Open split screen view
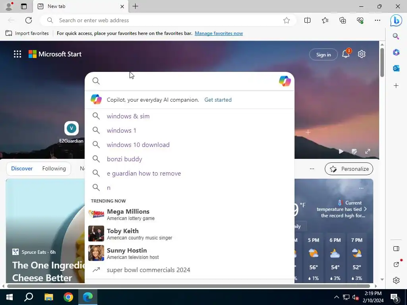Viewport: 407px width, 305px height. tap(307, 20)
